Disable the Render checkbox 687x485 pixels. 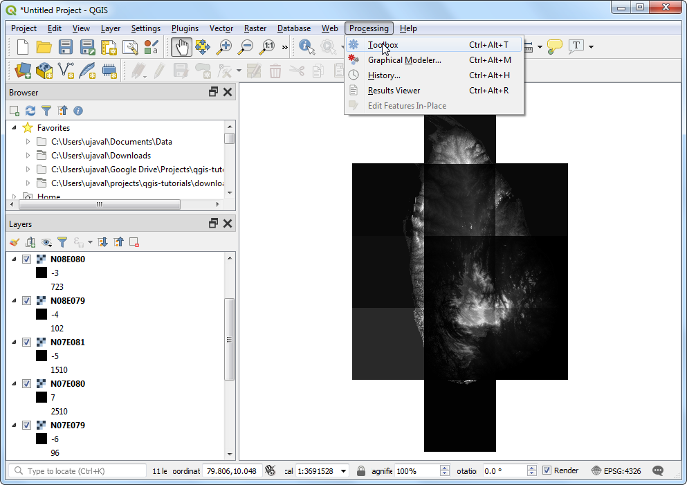pos(547,471)
